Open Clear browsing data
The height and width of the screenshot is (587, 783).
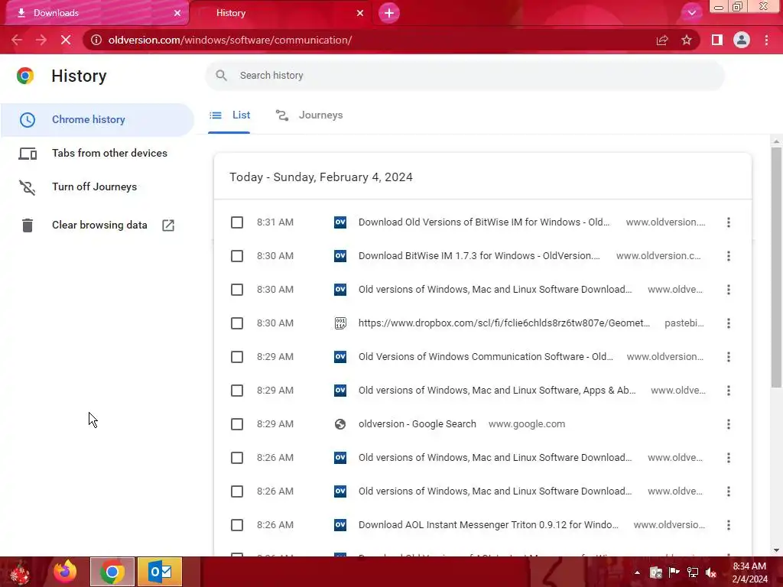tap(97, 225)
